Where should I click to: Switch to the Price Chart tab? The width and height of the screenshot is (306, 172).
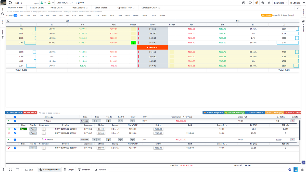[x=56, y=8]
